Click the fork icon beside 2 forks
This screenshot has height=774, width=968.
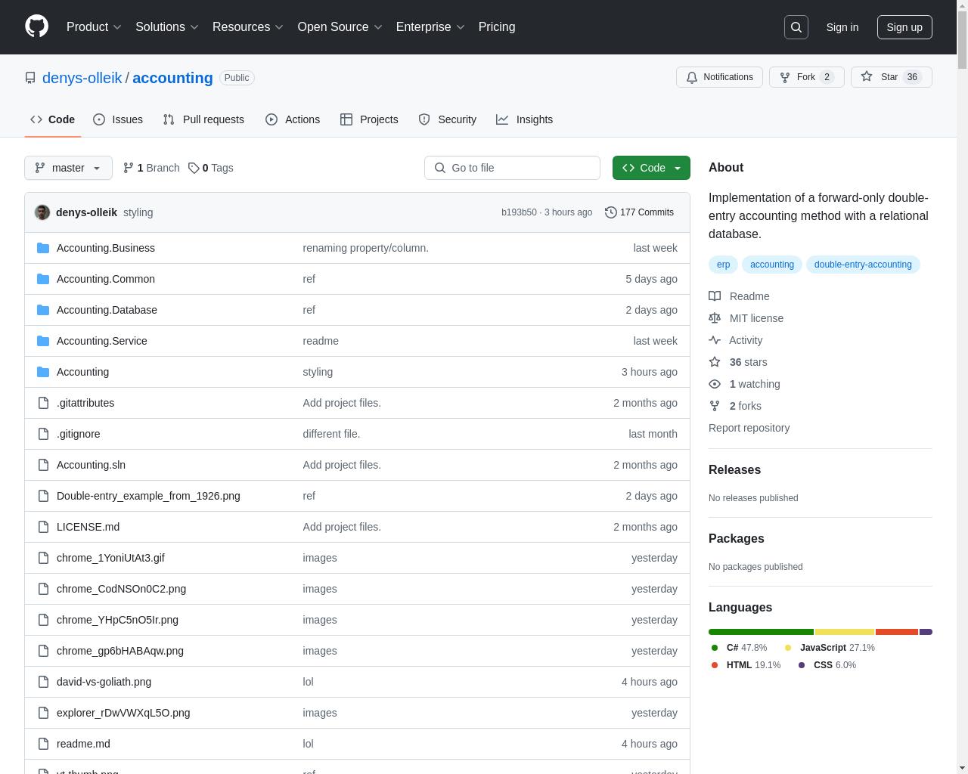coord(715,406)
